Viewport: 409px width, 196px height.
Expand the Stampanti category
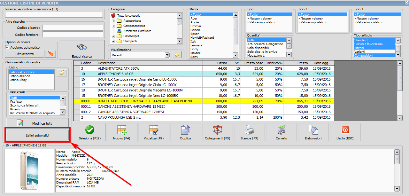tap(113, 41)
